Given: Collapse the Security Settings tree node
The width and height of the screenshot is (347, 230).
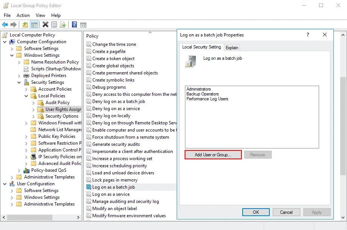Looking at the screenshot, I should (19, 82).
